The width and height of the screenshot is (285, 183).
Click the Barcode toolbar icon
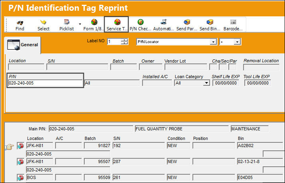(x=233, y=22)
